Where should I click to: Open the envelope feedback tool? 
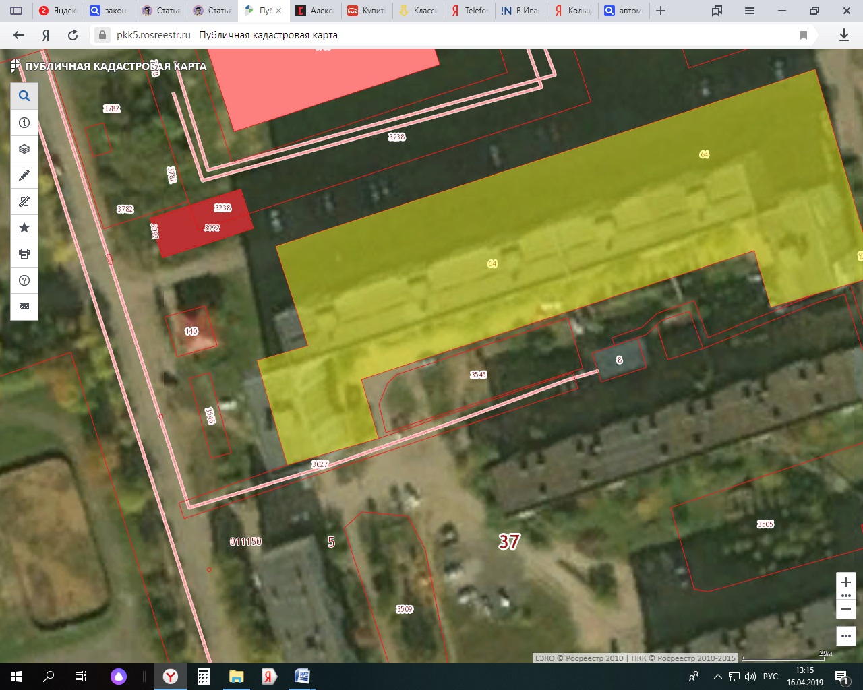[x=24, y=307]
